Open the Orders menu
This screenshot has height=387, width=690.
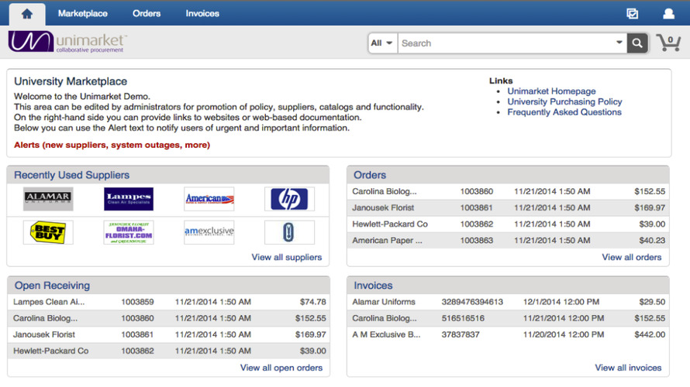pos(147,14)
